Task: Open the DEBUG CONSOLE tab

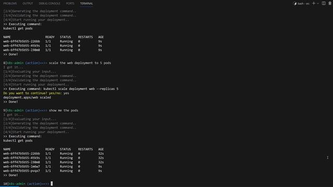Action: [49, 4]
